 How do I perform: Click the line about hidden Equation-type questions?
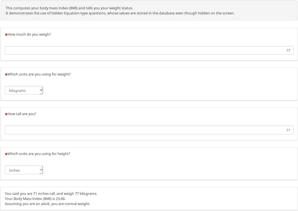click(x=120, y=13)
